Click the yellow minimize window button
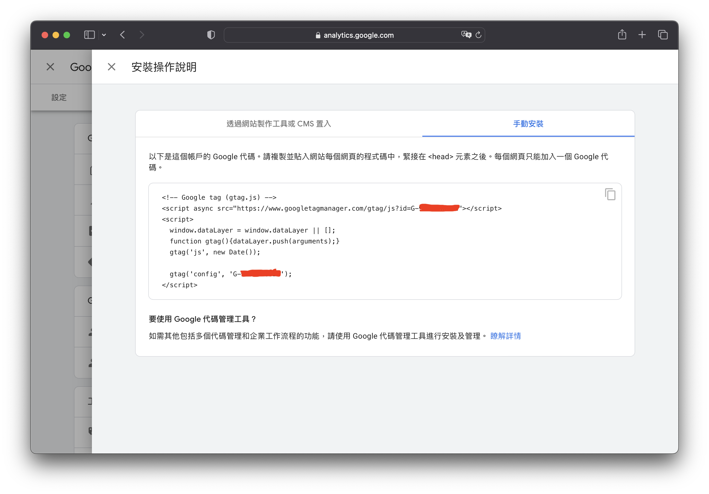This screenshot has height=494, width=709. [56, 35]
